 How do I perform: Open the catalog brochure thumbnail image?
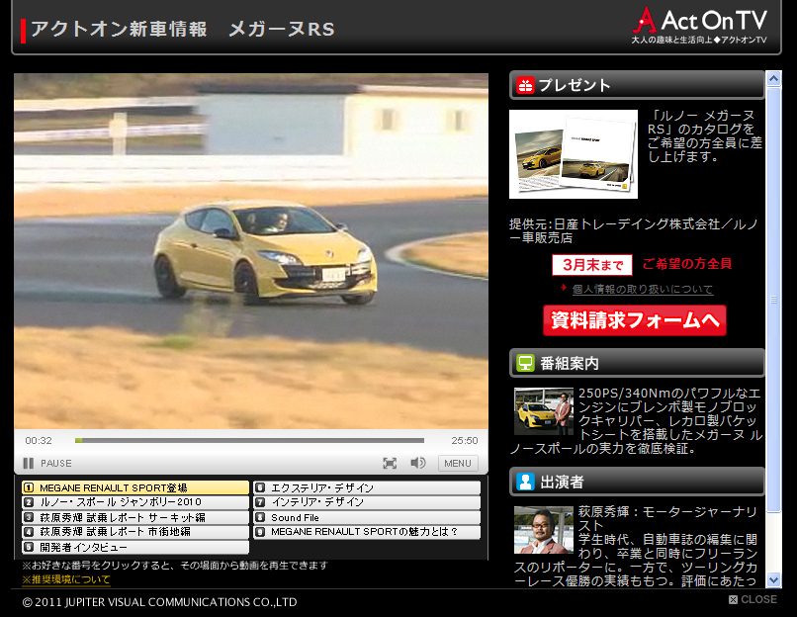[x=574, y=154]
